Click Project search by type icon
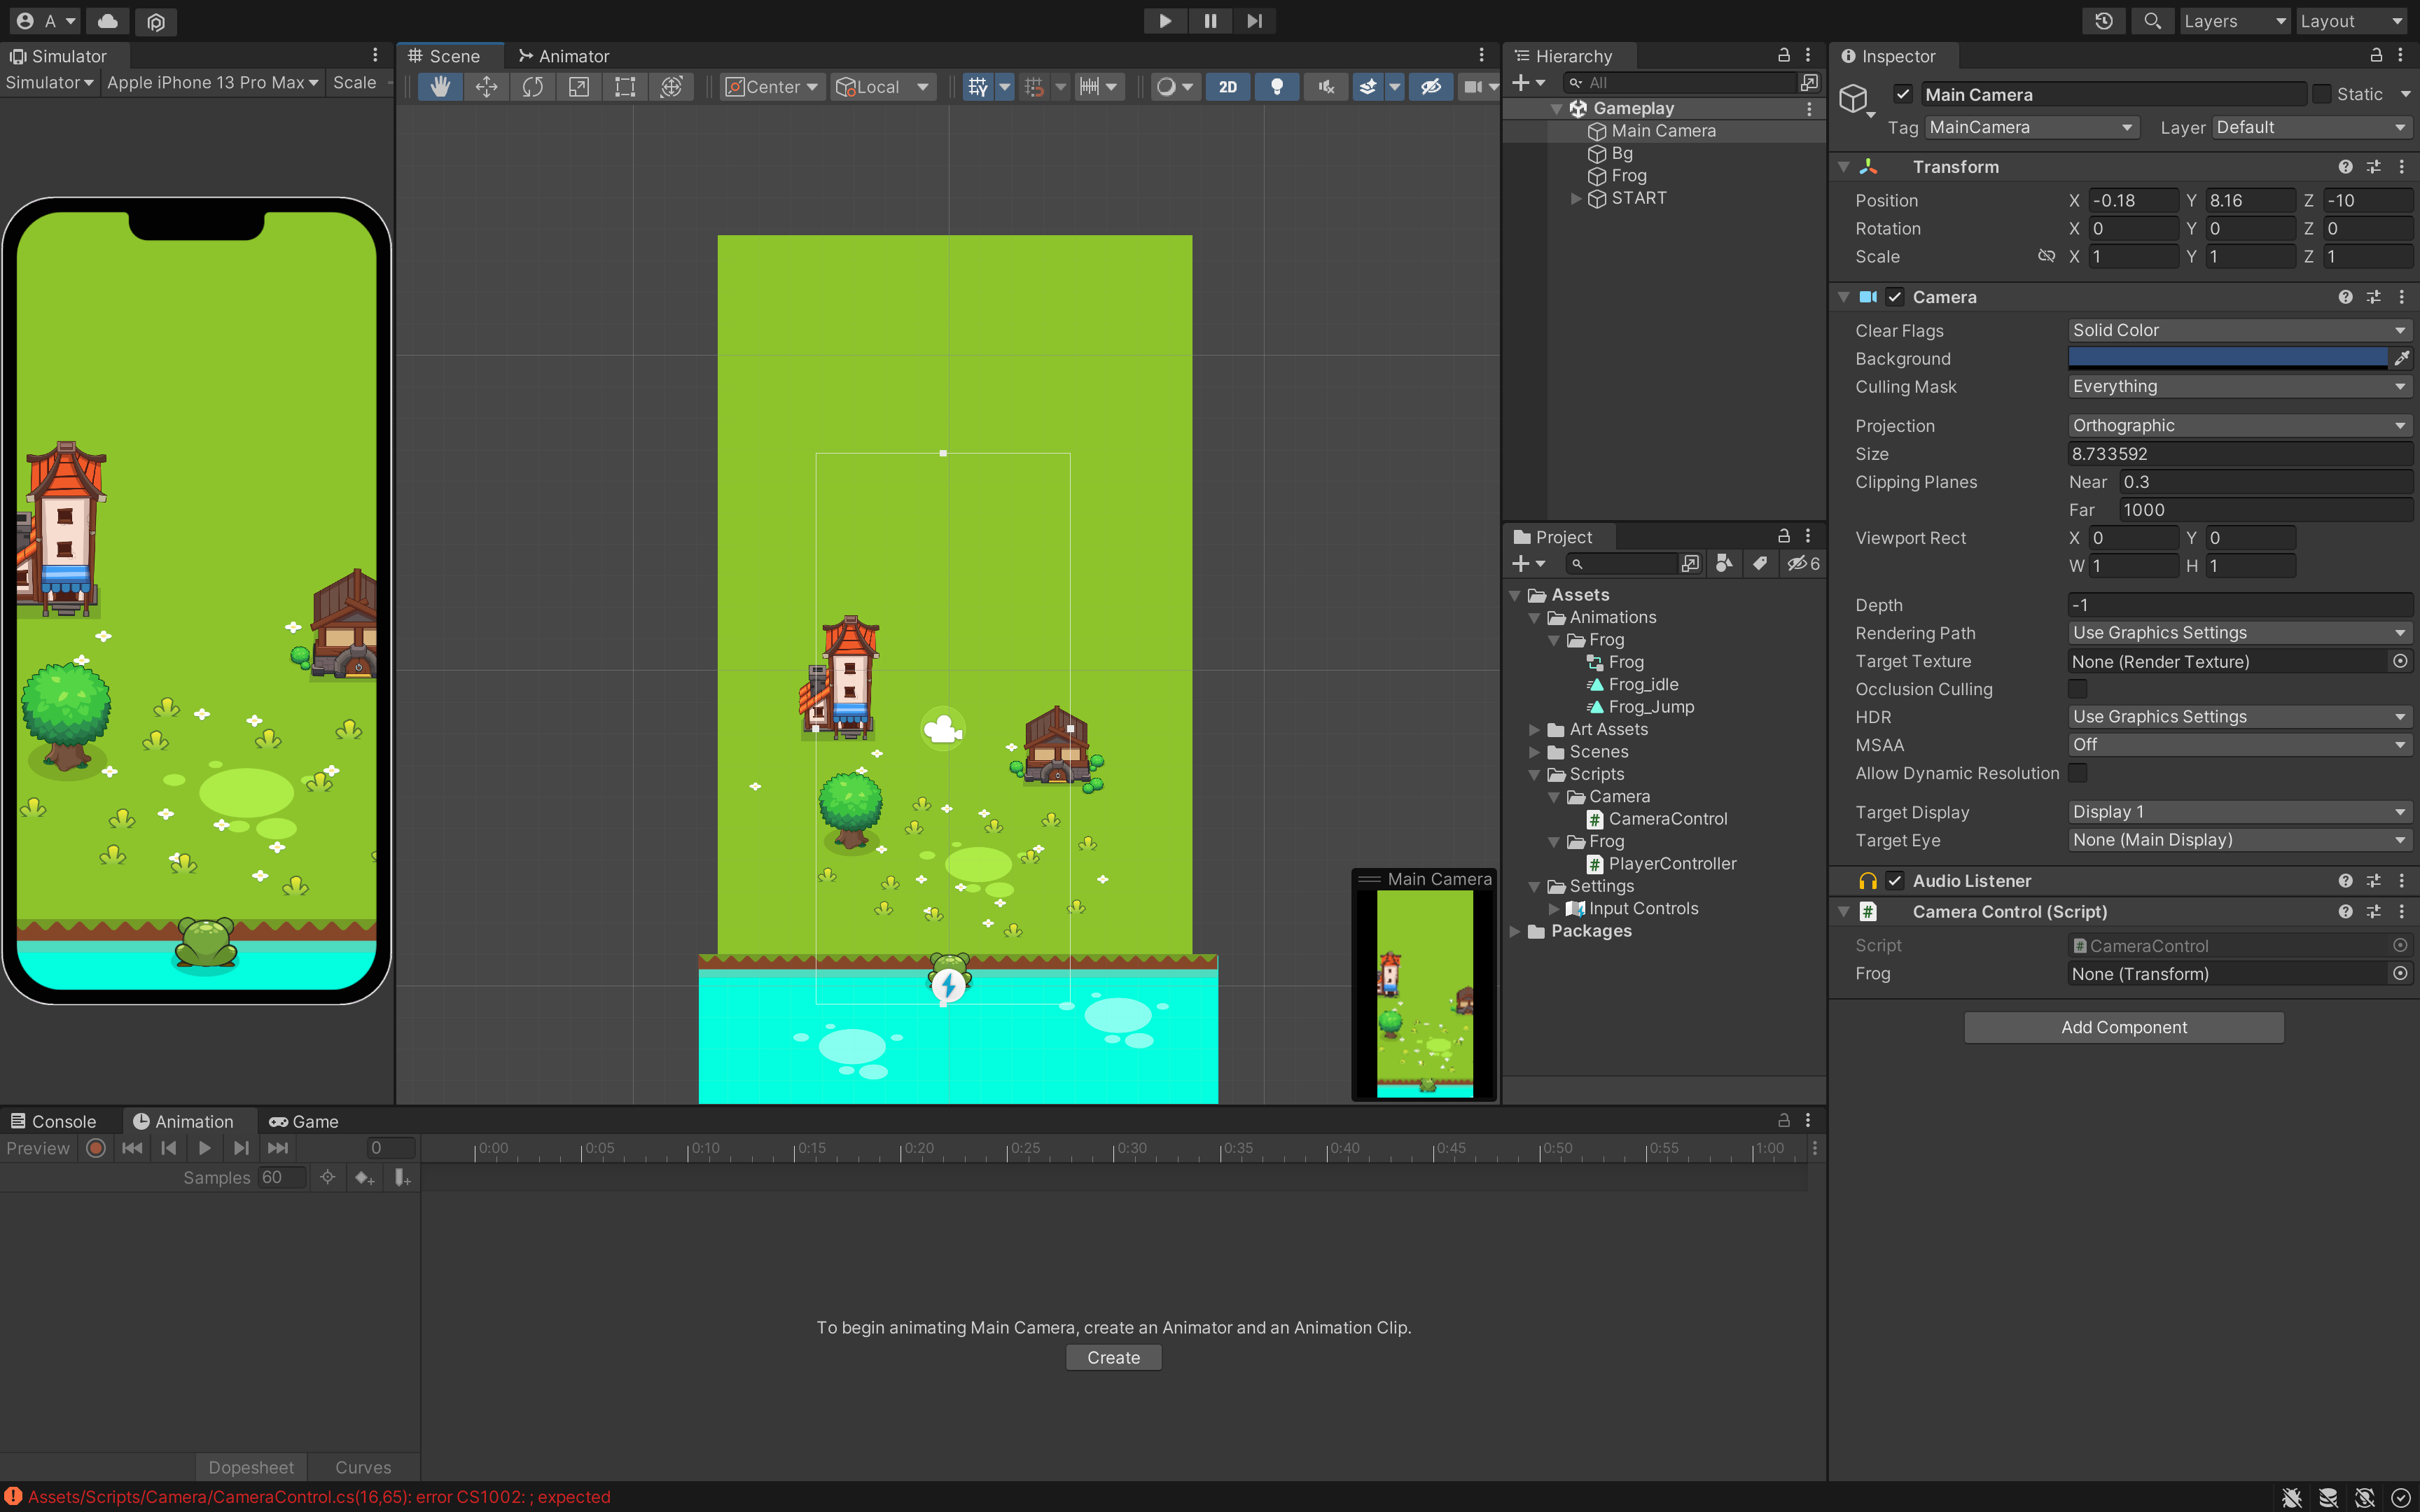The height and width of the screenshot is (1512, 2420). [x=1724, y=563]
